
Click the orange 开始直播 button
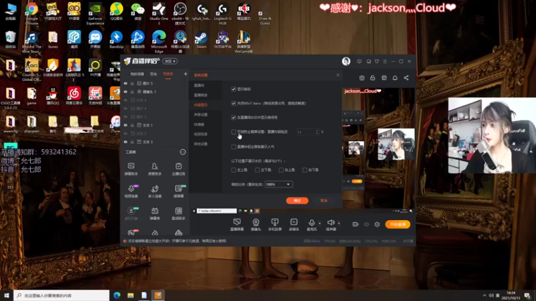(x=397, y=224)
